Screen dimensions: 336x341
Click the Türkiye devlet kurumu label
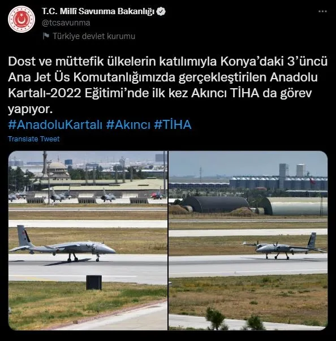pos(94,36)
